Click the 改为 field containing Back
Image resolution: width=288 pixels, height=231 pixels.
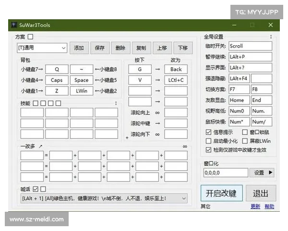176,69
